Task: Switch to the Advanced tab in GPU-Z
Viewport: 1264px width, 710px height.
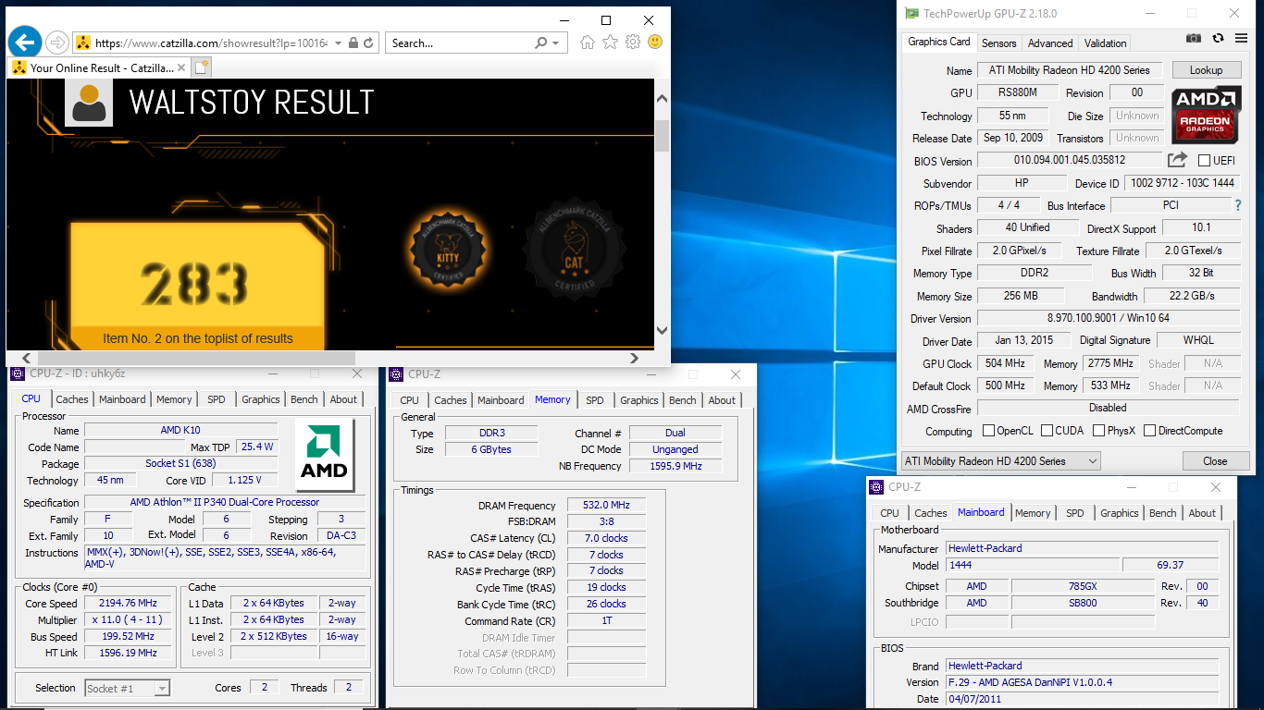Action: pyautogui.click(x=1050, y=43)
